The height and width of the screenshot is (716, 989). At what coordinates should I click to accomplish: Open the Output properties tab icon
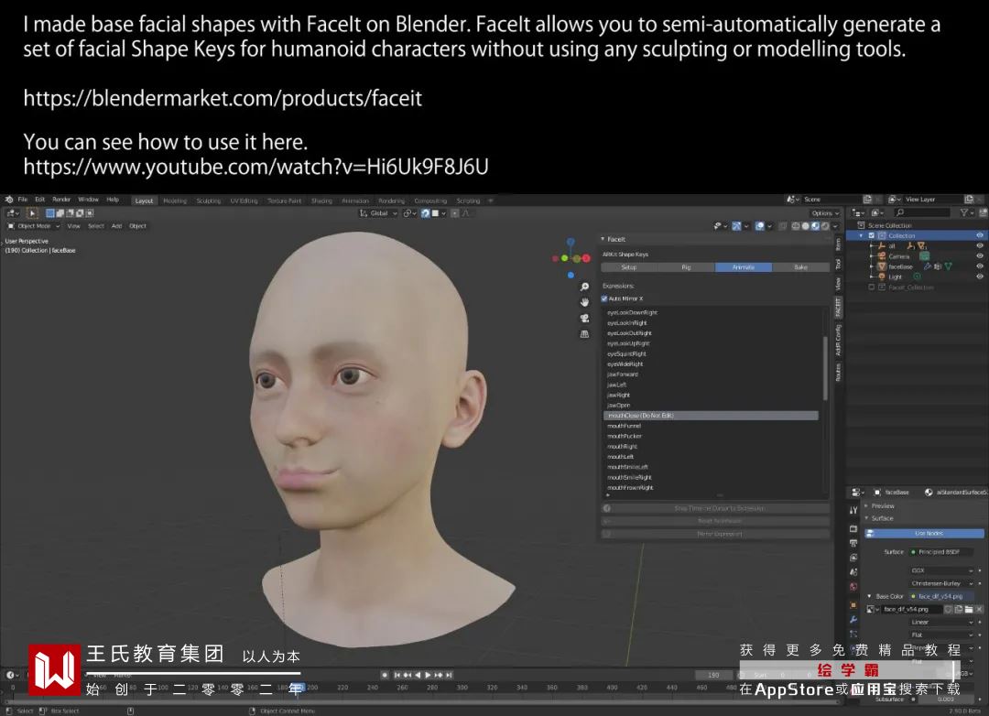853,543
